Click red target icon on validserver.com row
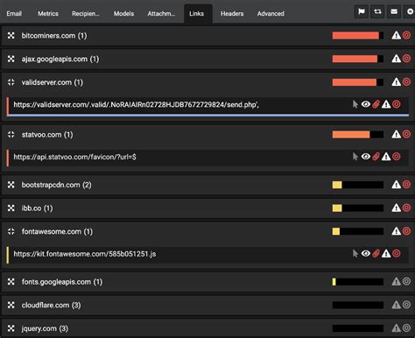This screenshot has height=338, width=415. tap(406, 82)
